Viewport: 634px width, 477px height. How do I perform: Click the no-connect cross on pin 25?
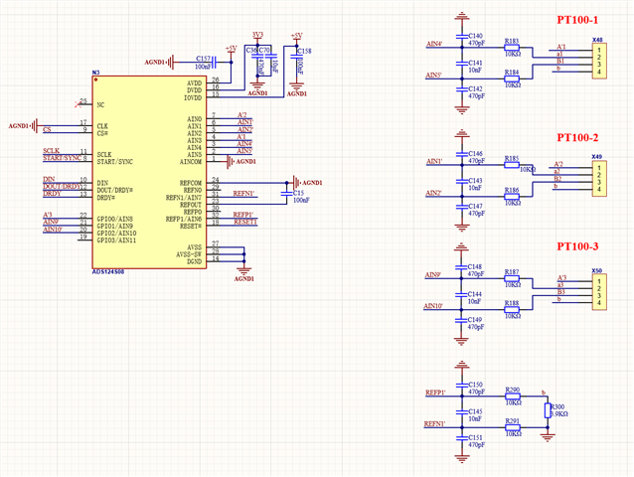(78, 104)
